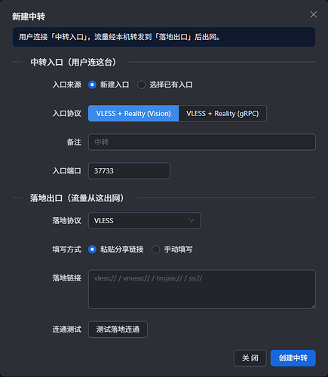
Task: Click the 测试落地连通 button
Action: [x=118, y=329]
